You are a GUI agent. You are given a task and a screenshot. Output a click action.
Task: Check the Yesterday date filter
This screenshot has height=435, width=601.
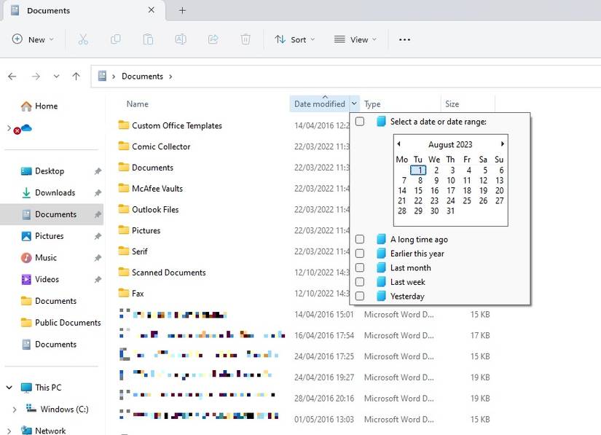point(360,297)
